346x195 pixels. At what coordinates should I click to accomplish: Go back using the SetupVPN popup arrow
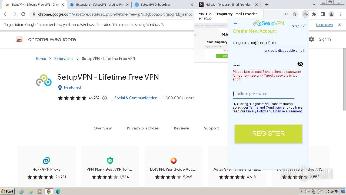click(x=235, y=24)
